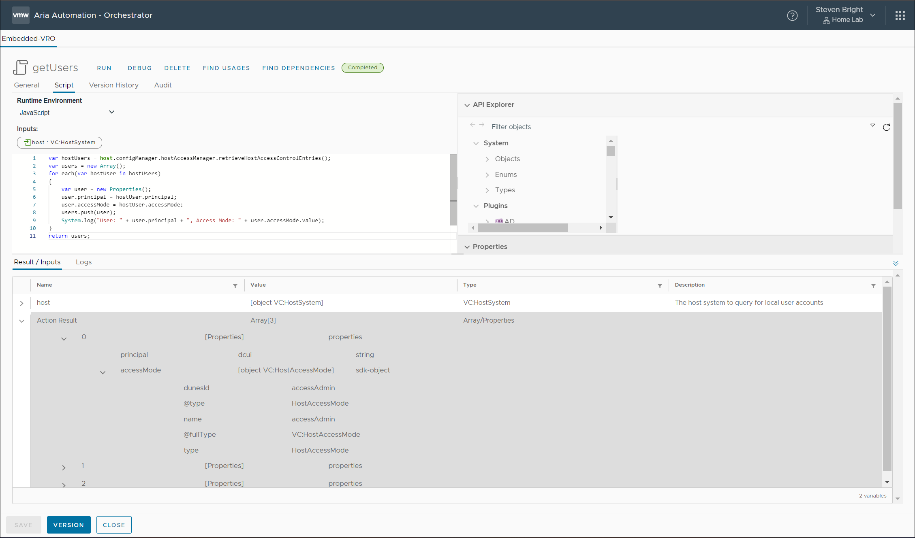
Task: Open the Embedded-VRO tab
Action: tap(28, 38)
